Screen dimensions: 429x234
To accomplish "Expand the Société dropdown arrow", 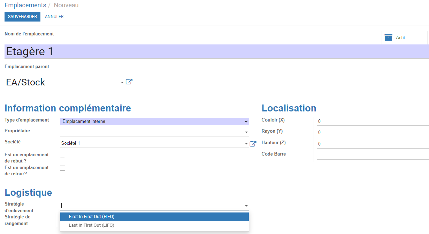I will [246, 143].
